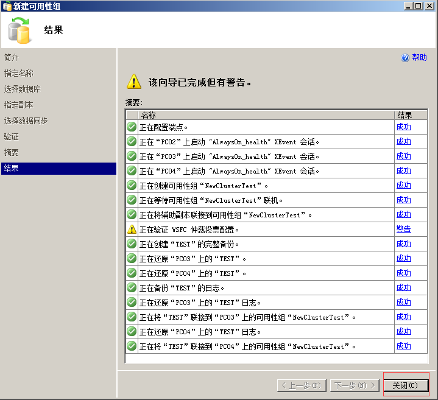The image size is (438, 400).
Task: Click the large warning icon beside wizard completion message
Action: point(133,82)
